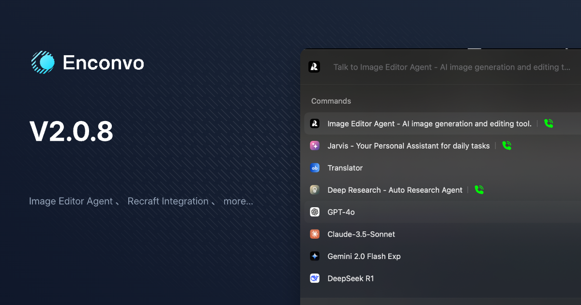Viewport: 581px width, 305px height.
Task: Click the V2.0.8 version heading
Action: [71, 131]
